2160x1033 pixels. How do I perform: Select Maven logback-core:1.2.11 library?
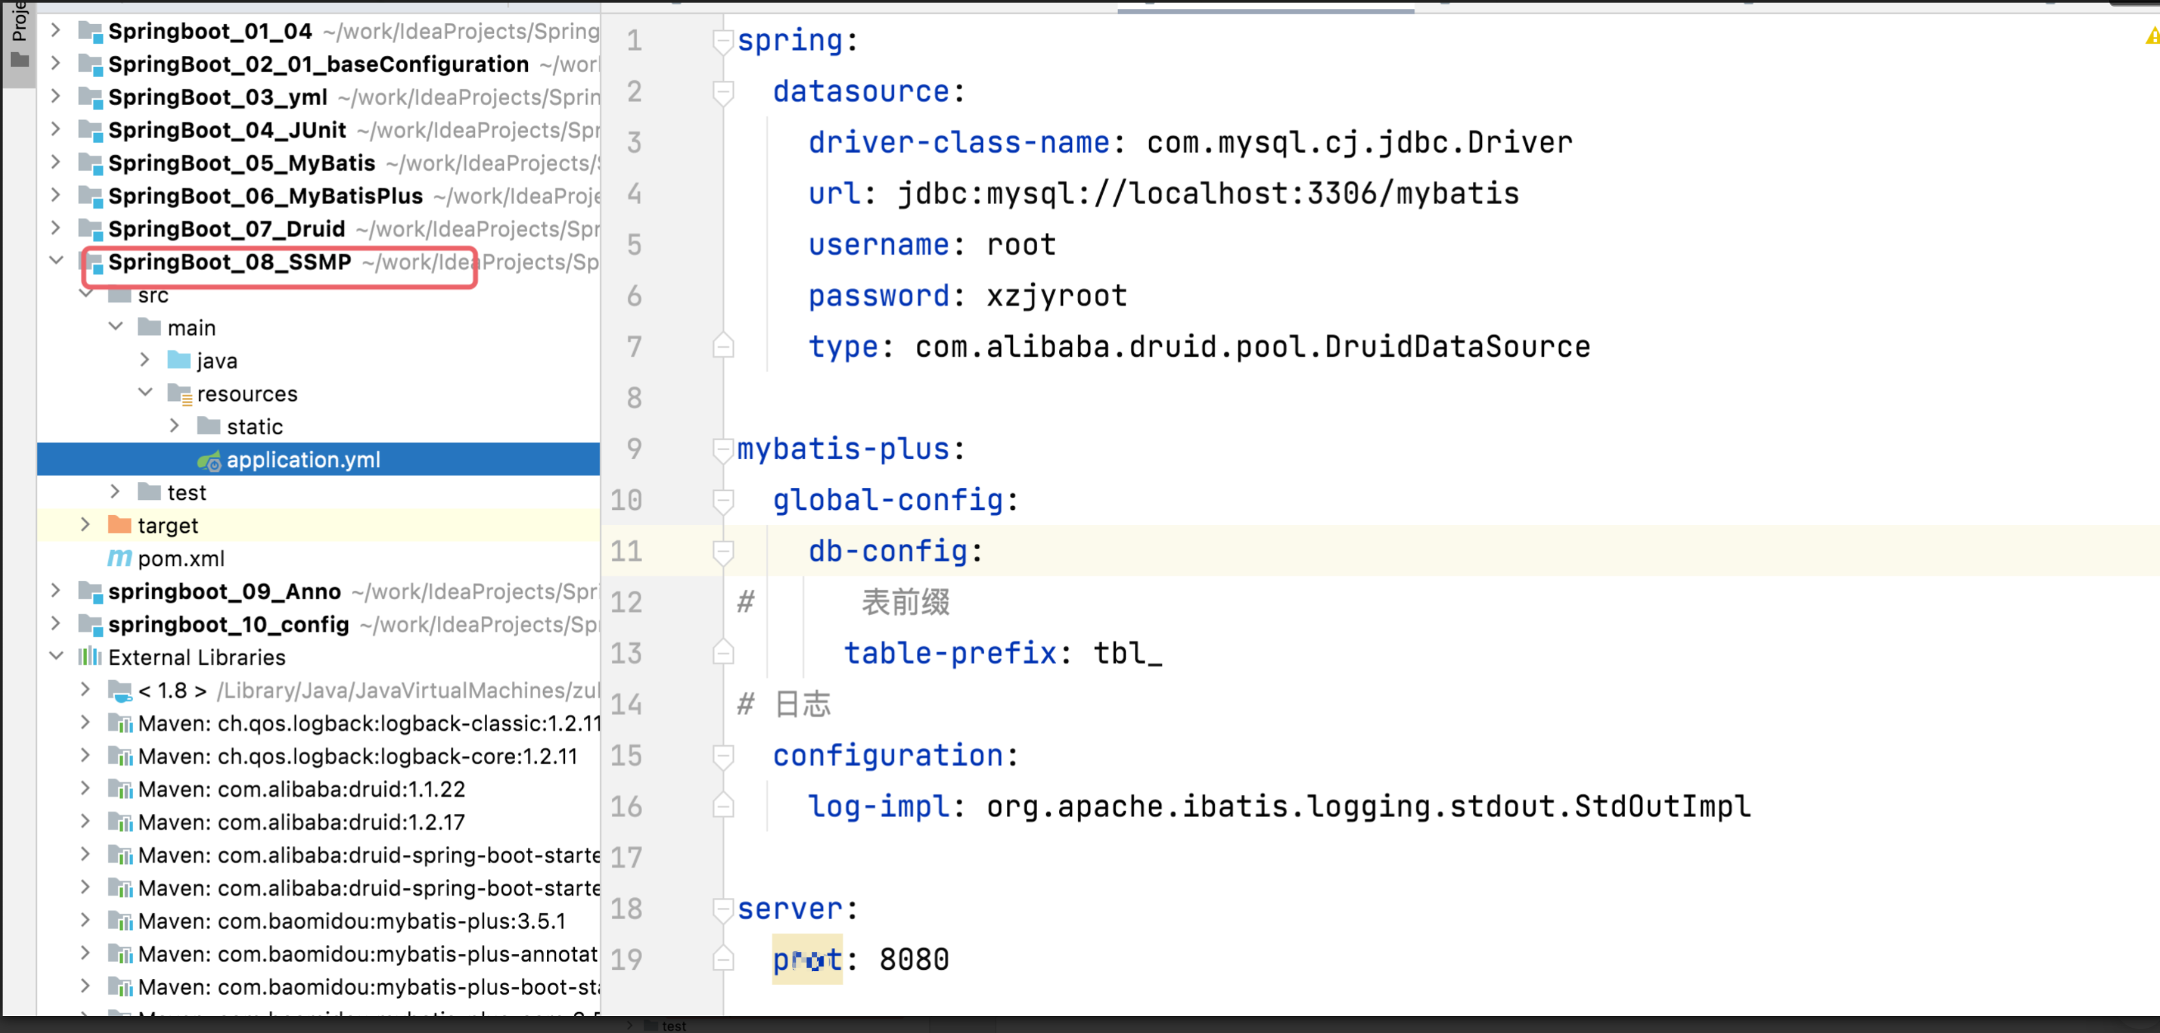click(357, 756)
